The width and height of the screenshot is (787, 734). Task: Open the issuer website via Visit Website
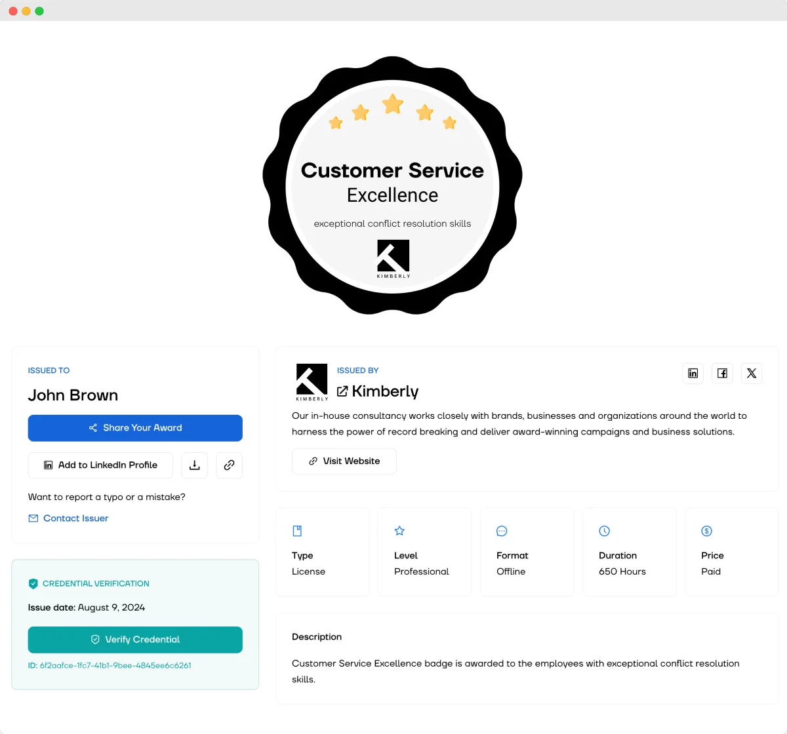click(x=344, y=461)
